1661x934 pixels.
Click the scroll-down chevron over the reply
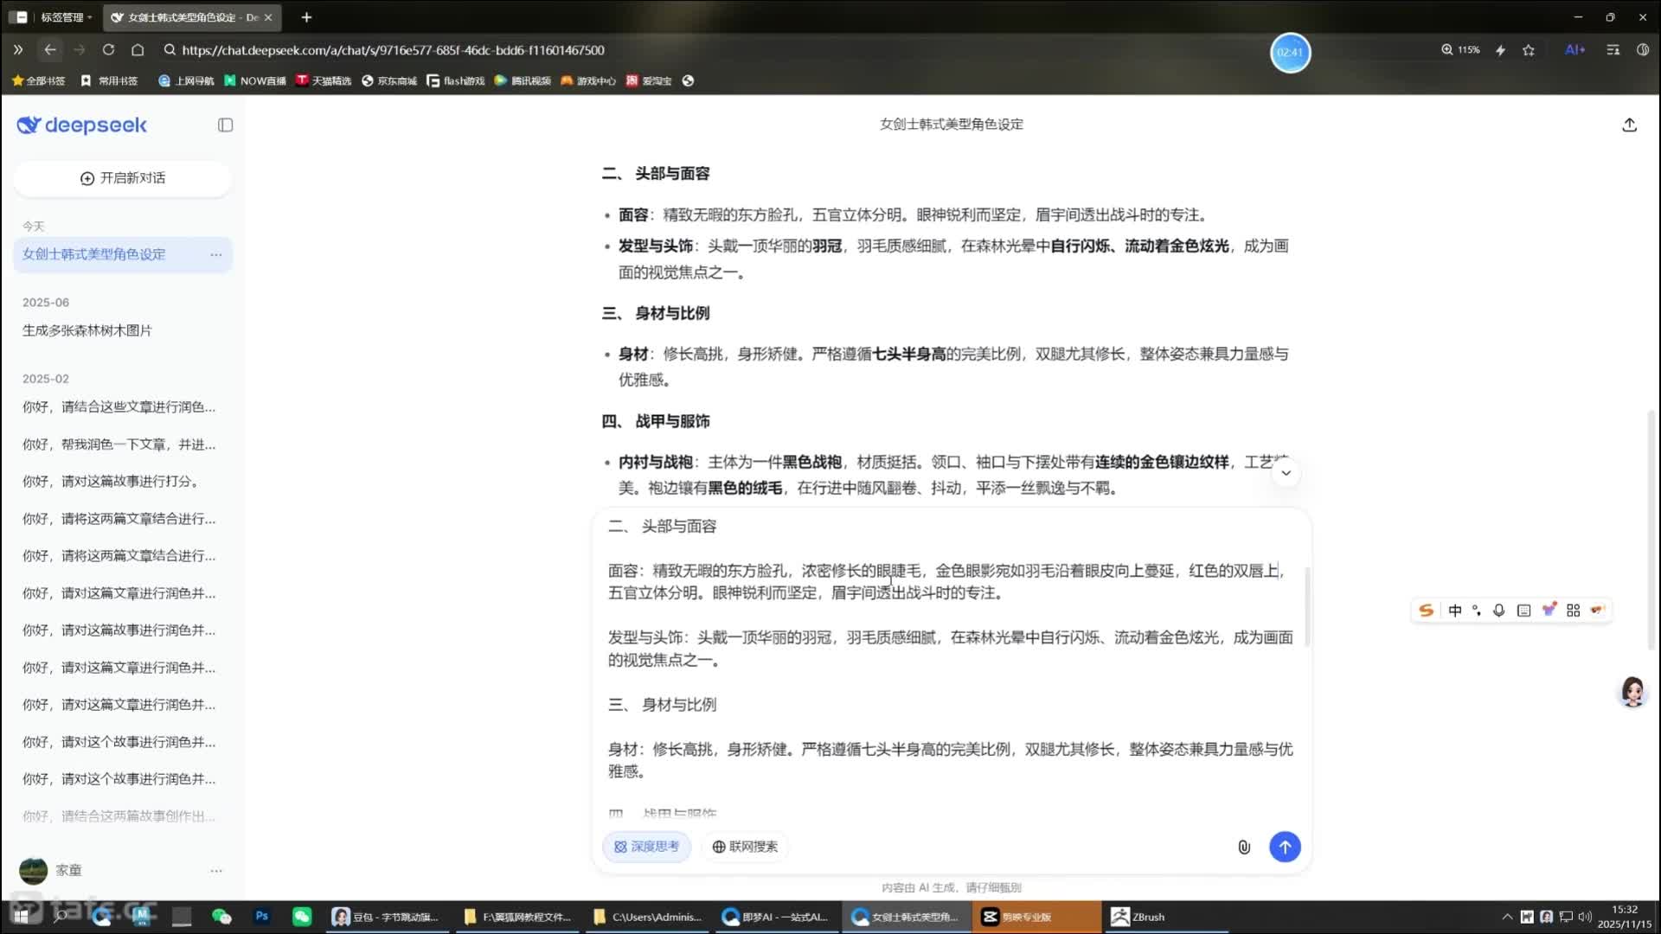1286,473
